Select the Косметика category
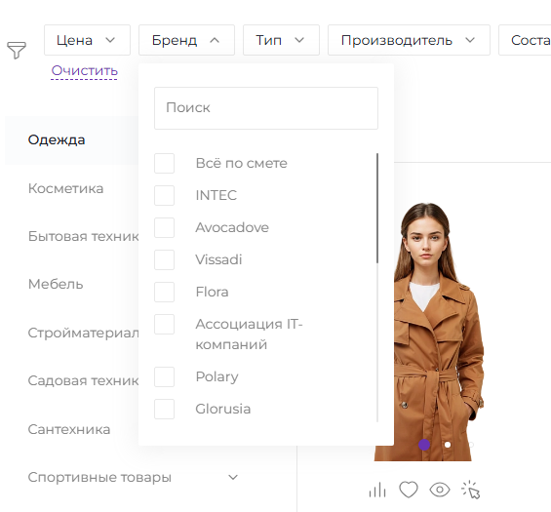 (x=65, y=188)
